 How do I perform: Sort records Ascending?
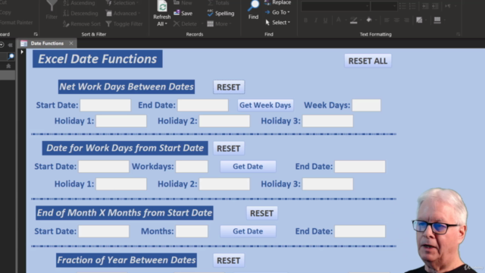coord(79,3)
